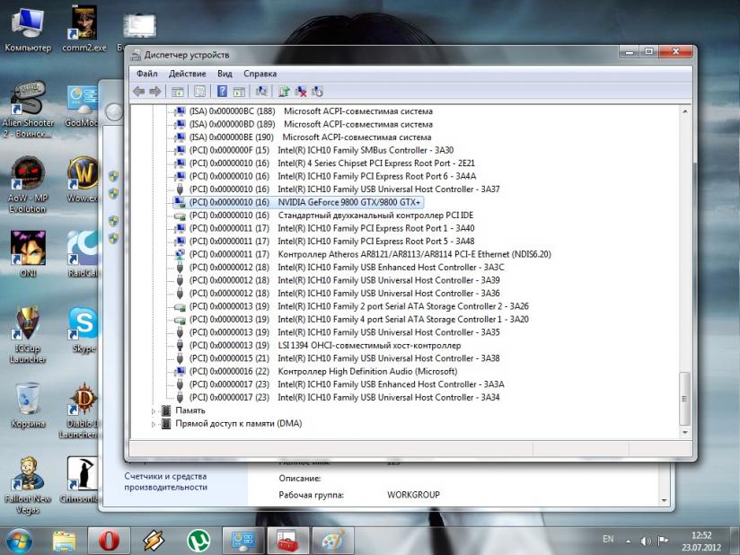Open the Вид menu

pos(225,73)
